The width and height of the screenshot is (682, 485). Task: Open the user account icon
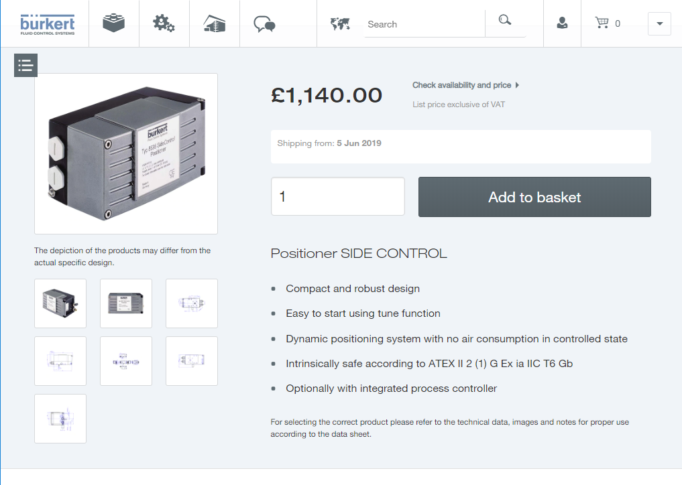[x=562, y=23]
